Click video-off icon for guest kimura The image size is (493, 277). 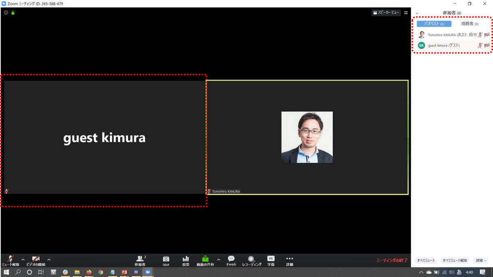pyautogui.click(x=486, y=45)
